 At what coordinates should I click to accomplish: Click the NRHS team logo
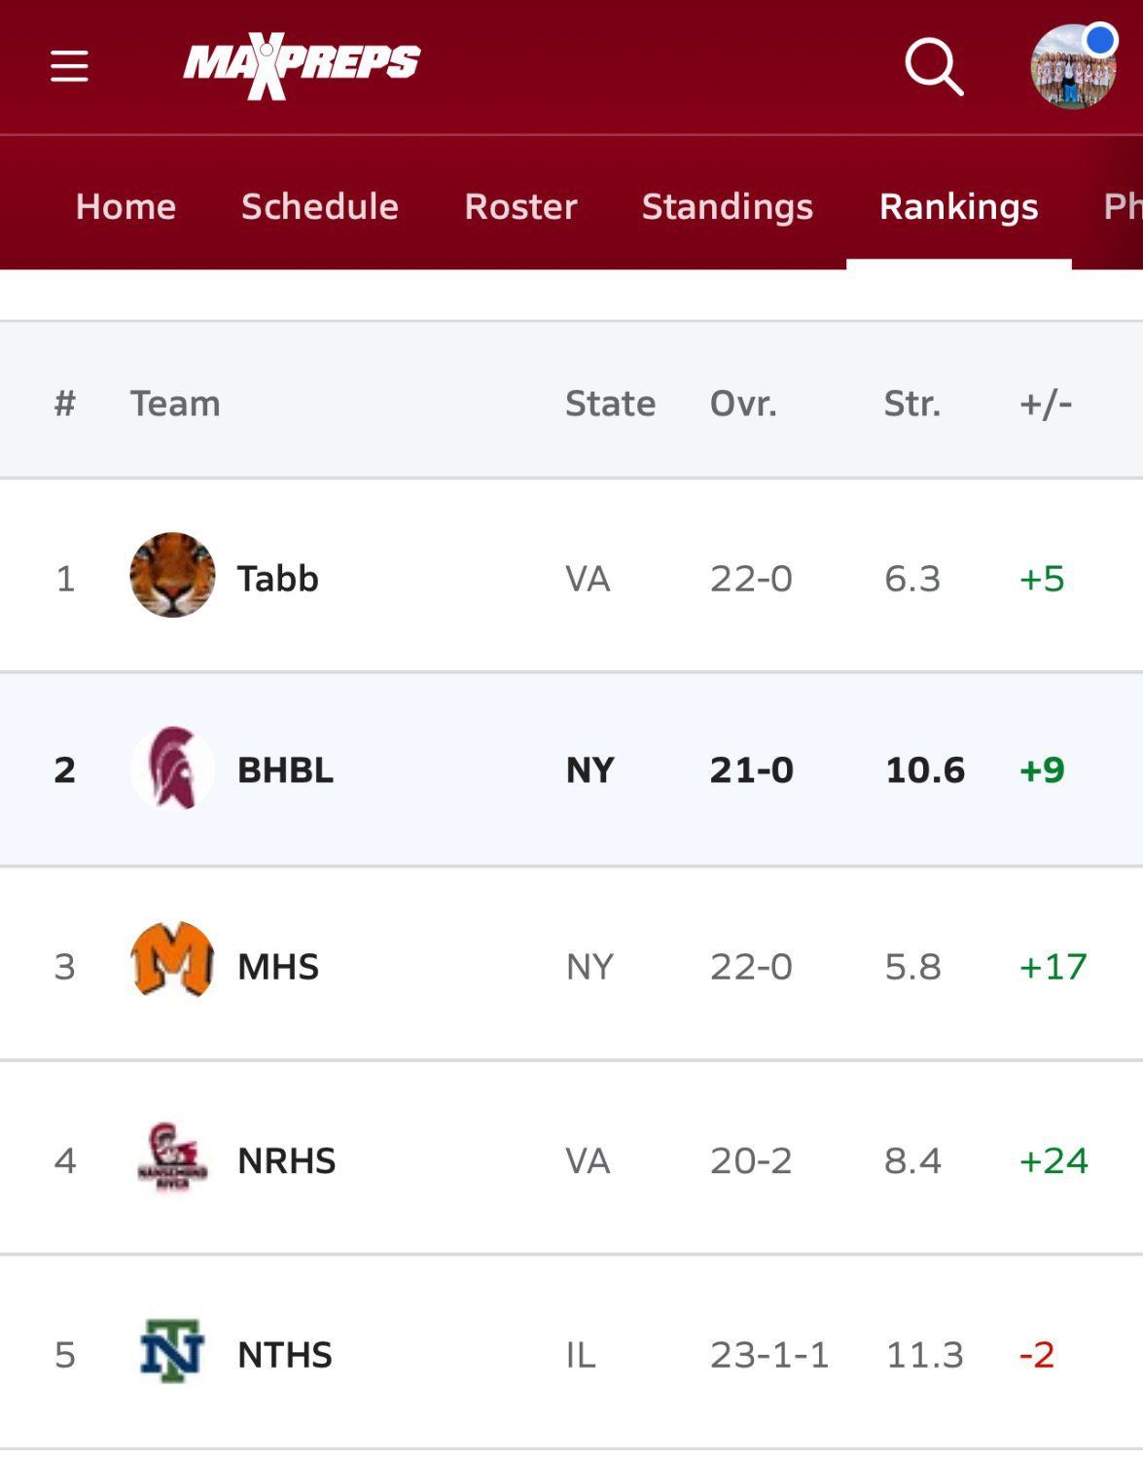coord(172,1157)
